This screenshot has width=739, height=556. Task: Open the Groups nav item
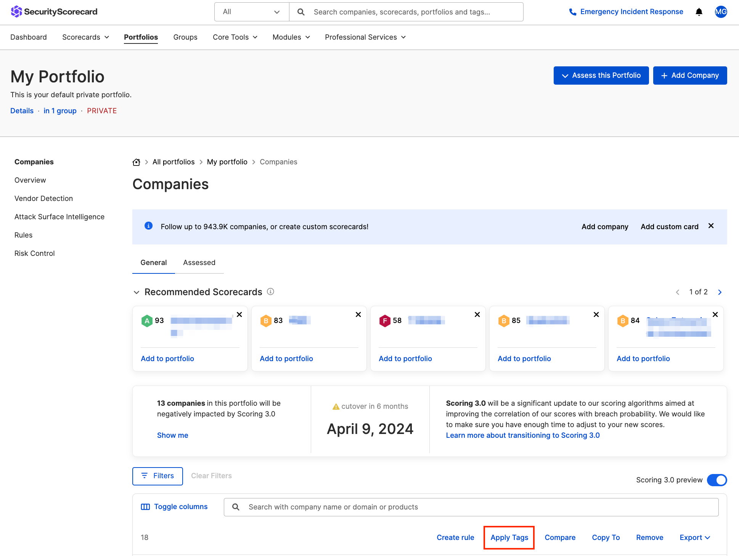coord(185,37)
